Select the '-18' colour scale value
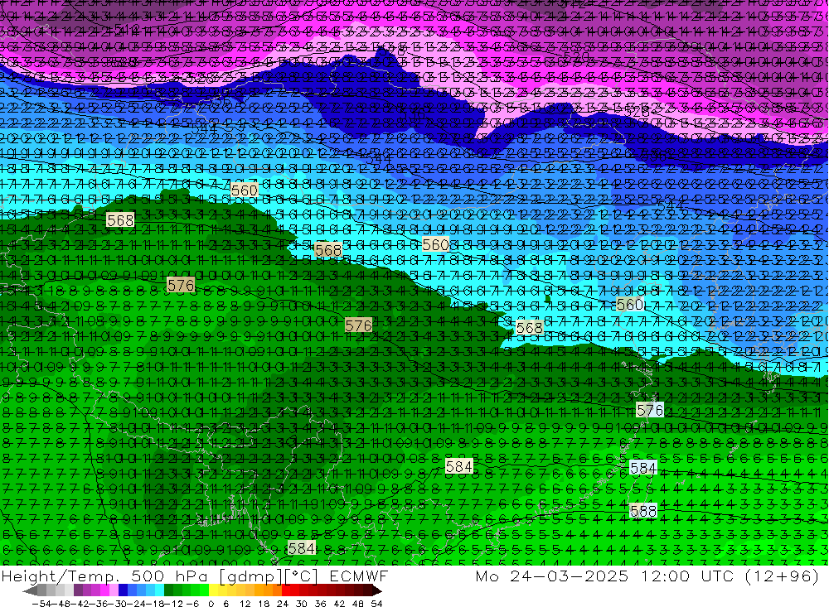The width and height of the screenshot is (829, 607). (155, 604)
